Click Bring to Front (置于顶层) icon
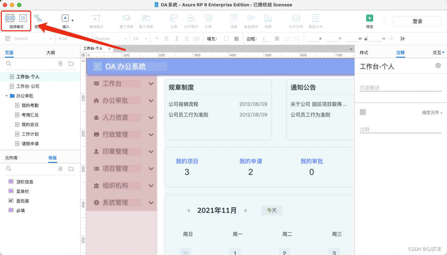 click(x=126, y=18)
